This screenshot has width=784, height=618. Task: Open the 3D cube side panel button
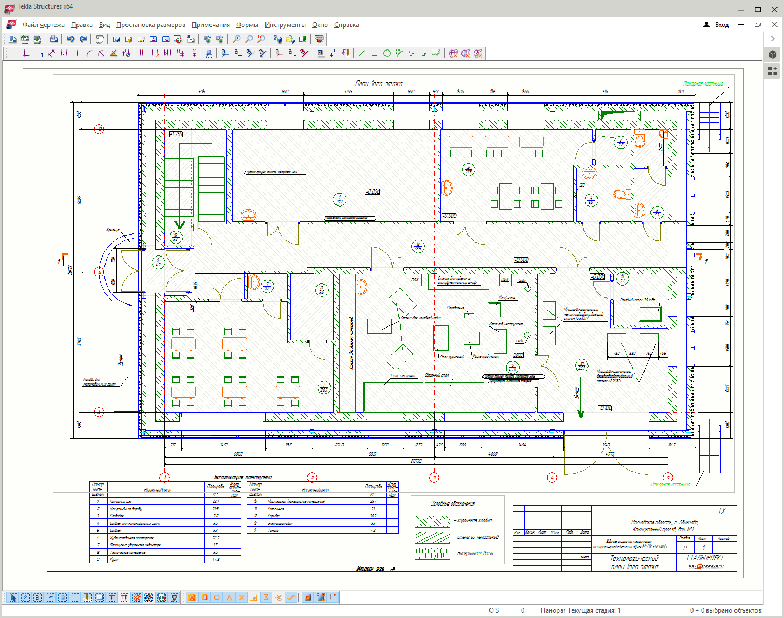(x=773, y=54)
